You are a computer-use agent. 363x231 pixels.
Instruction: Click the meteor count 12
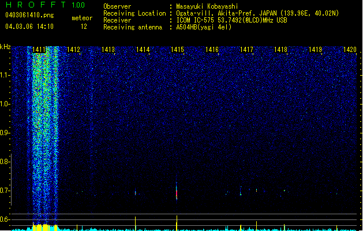(x=84, y=27)
